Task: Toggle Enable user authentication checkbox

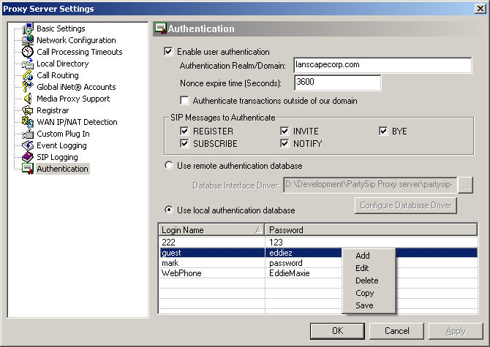Action: 168,51
